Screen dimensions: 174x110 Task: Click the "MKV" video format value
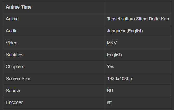click(112, 43)
